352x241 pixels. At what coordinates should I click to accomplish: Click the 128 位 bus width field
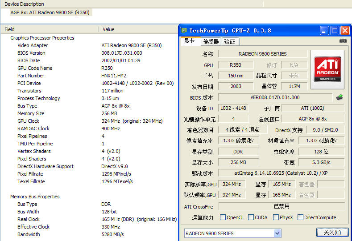coord(321,152)
